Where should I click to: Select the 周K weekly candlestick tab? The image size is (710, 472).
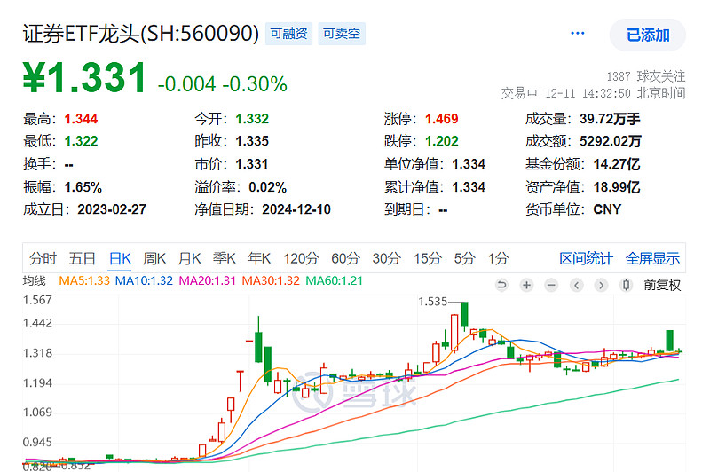coord(154,258)
